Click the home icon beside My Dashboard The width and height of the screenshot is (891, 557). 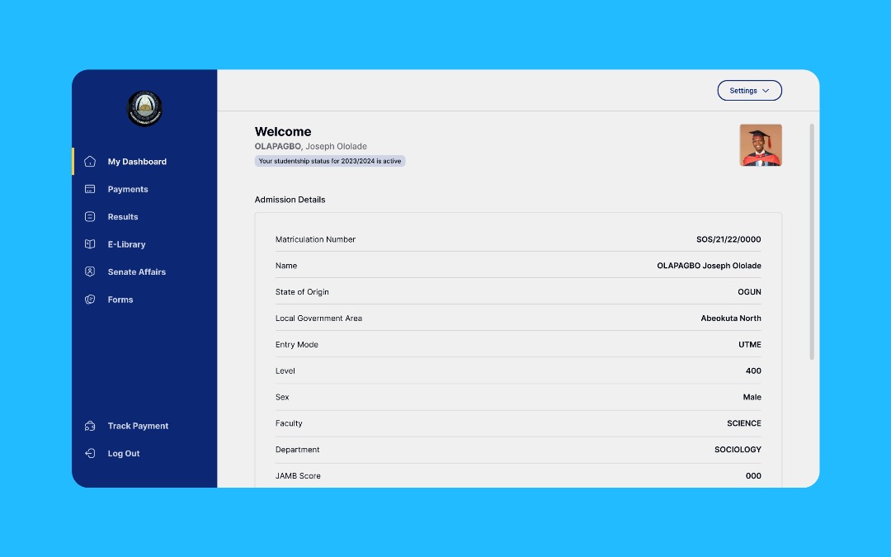(x=90, y=162)
